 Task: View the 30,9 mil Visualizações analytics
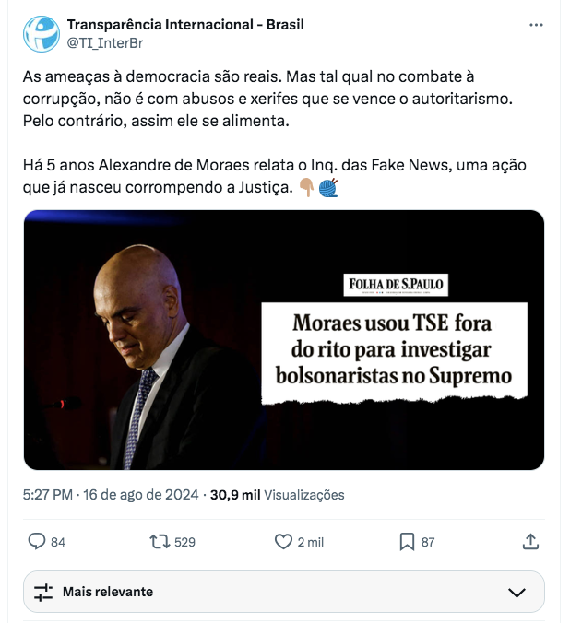click(278, 495)
